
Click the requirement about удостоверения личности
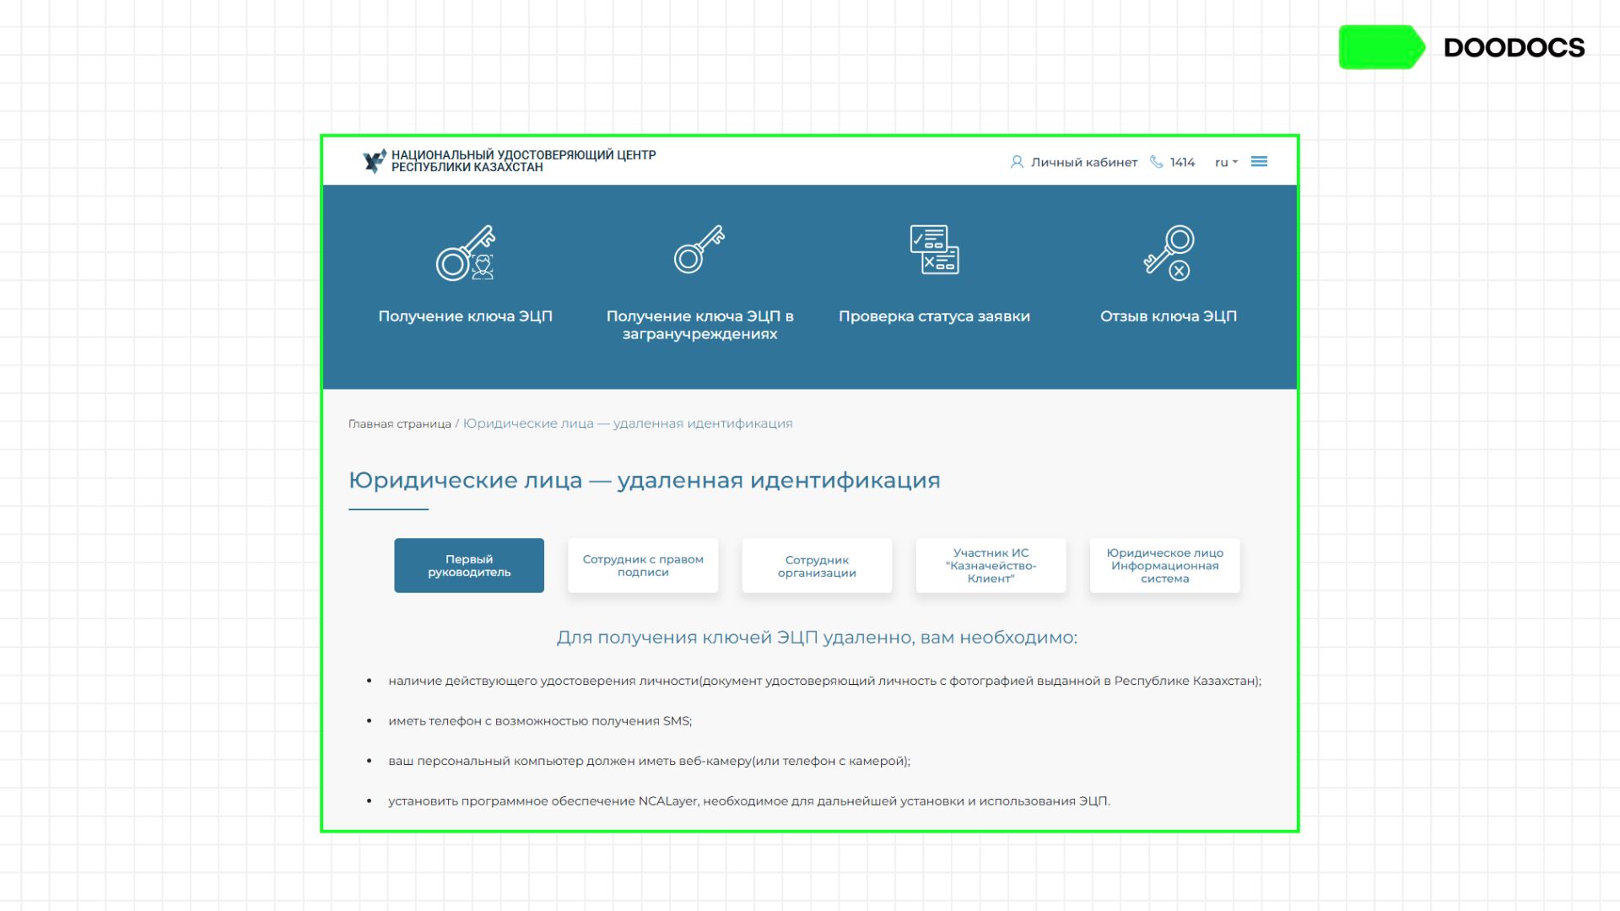tap(824, 681)
